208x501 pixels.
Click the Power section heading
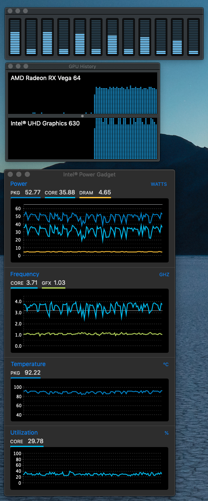point(18,184)
